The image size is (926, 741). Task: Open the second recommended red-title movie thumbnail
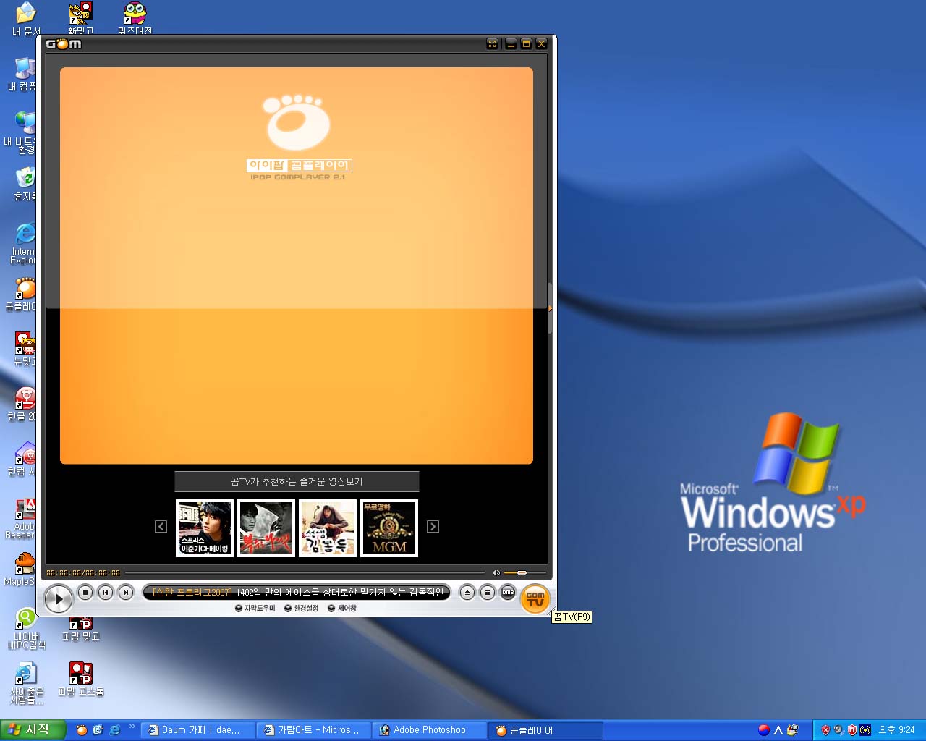pos(266,528)
